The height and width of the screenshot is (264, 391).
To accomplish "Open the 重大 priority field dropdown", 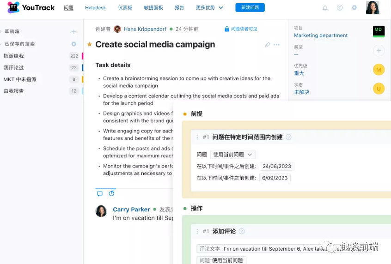I will tap(299, 73).
